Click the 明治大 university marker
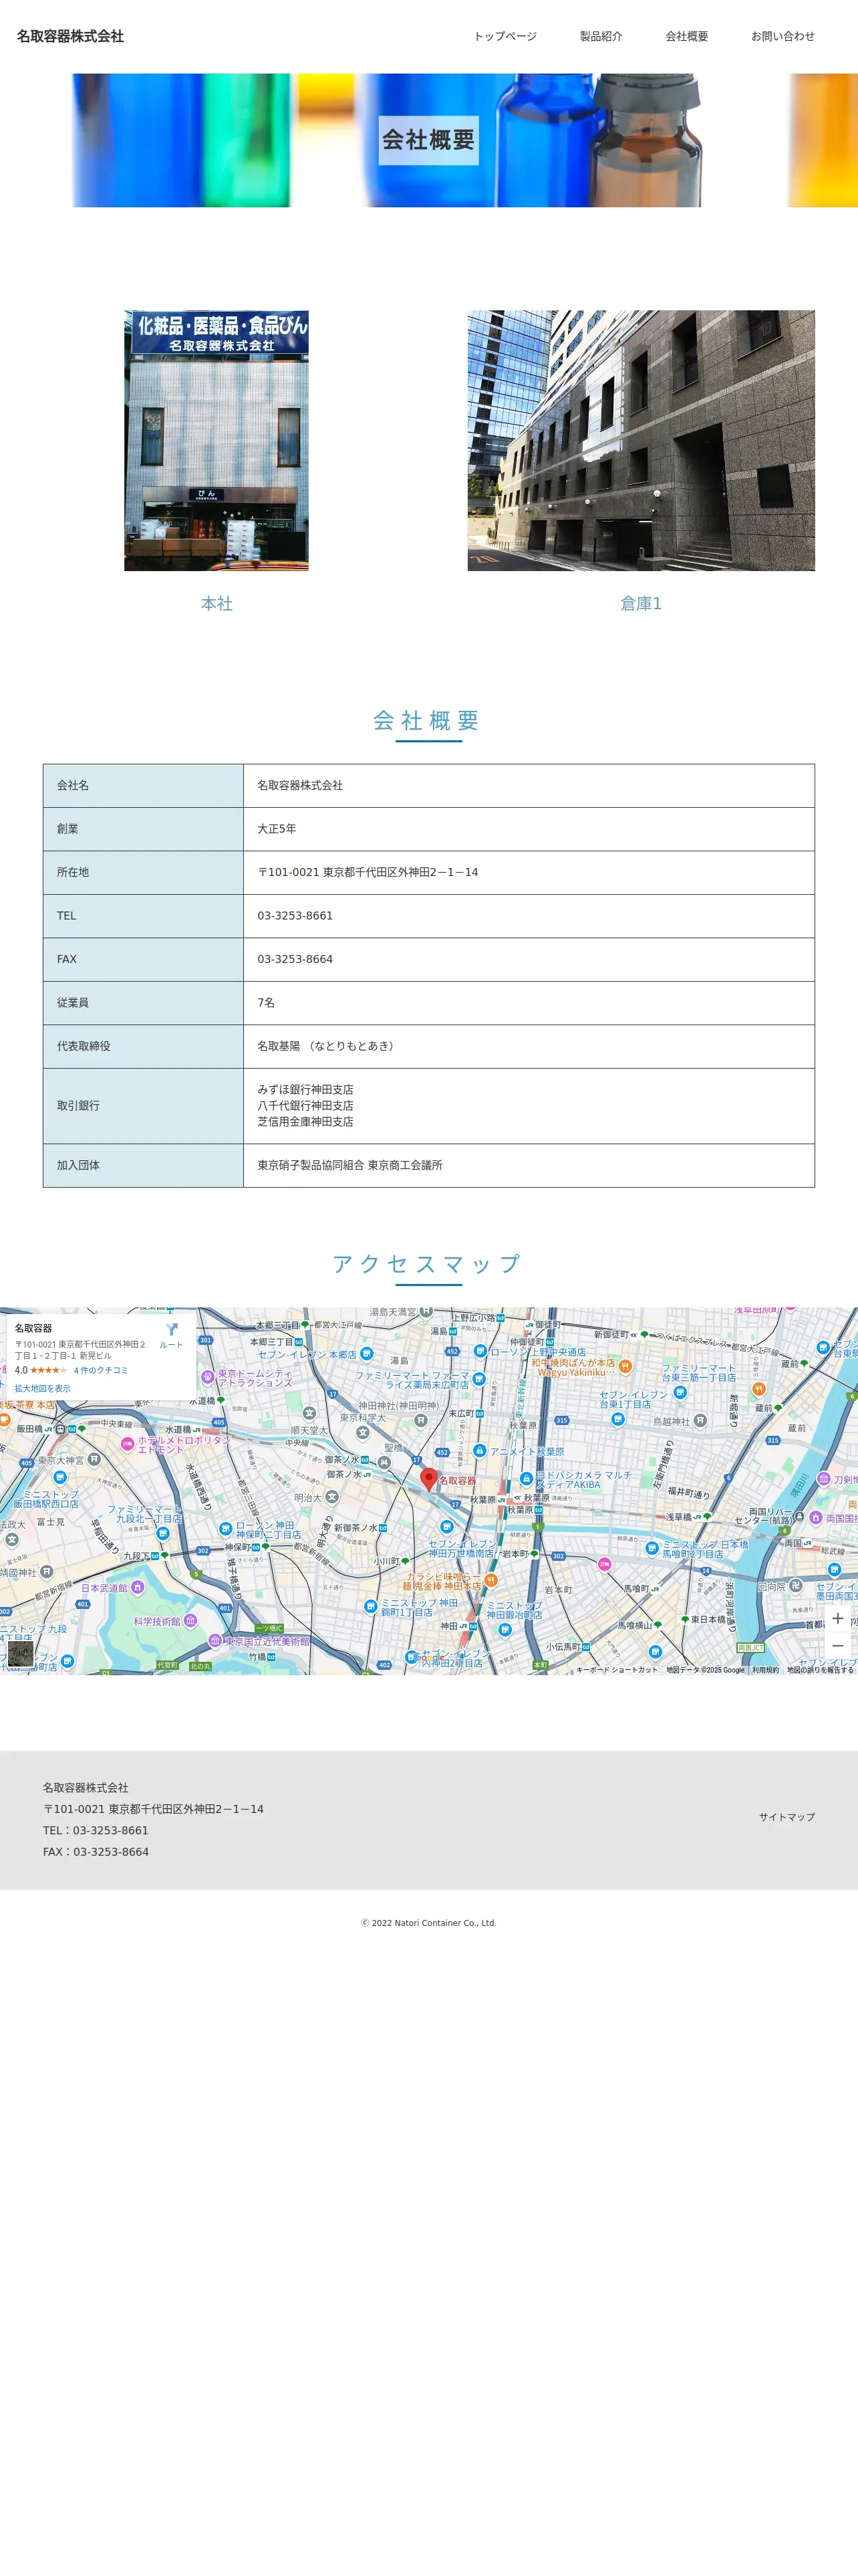858x2576 pixels. point(331,1497)
